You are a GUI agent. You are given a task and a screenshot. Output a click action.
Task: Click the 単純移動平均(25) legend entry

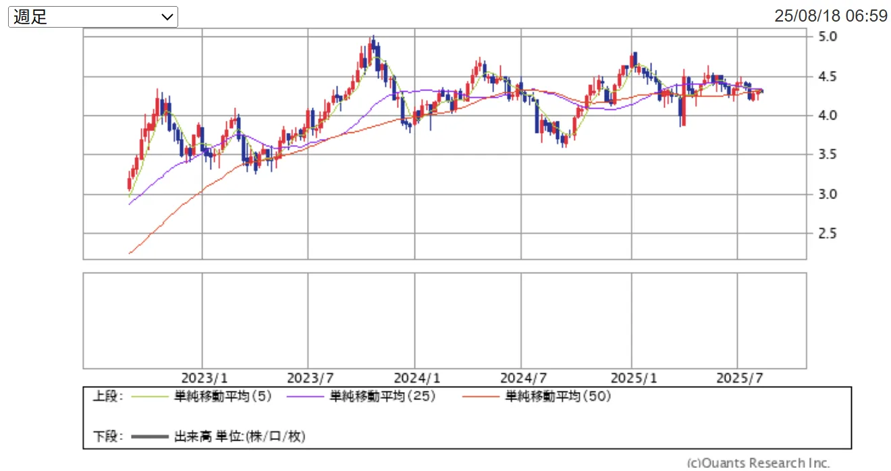coord(383,397)
